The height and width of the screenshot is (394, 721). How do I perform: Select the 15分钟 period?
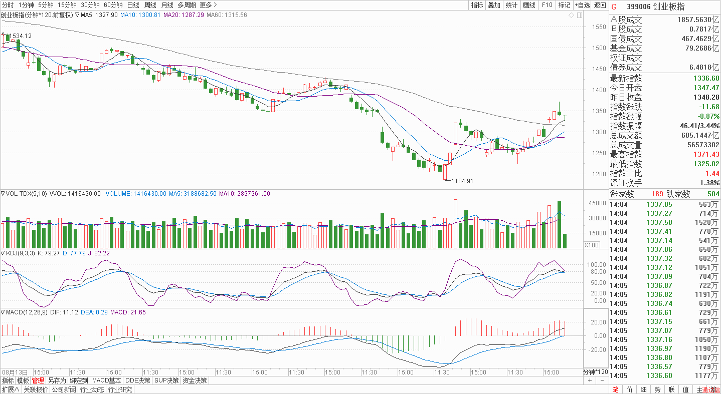(67, 5)
